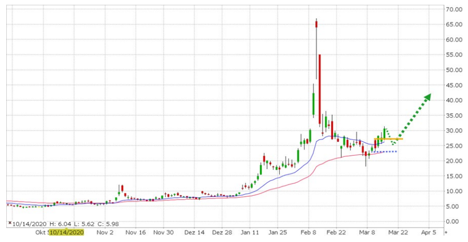Click the 15.00 price axis label

click(454, 176)
